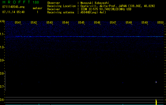Viewport: 166px width, 105px height.
Task: Click the Receiver text ICOM IC-575
Action: [90, 9]
